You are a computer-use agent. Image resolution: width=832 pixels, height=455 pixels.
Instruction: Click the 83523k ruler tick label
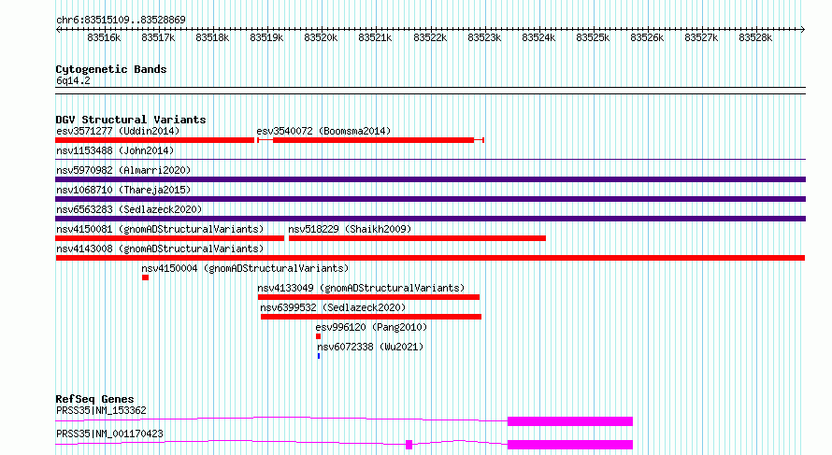(x=484, y=37)
